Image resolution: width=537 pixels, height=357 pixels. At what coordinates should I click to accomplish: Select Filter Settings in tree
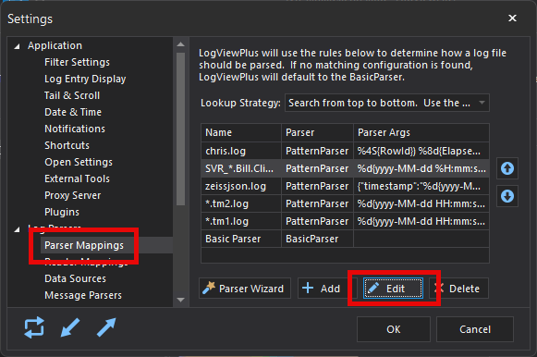(x=77, y=62)
